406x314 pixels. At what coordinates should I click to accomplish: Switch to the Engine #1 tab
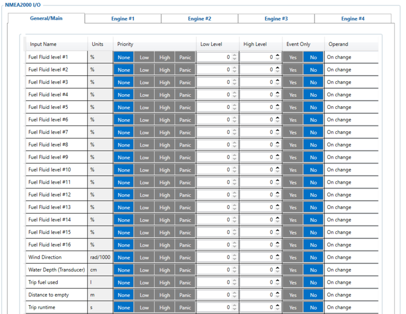[123, 19]
